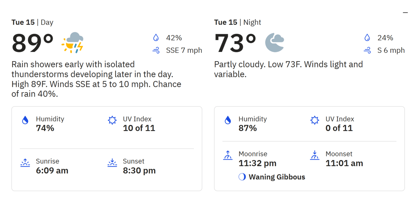Click the daytime Humidity droplet icon

25,120
